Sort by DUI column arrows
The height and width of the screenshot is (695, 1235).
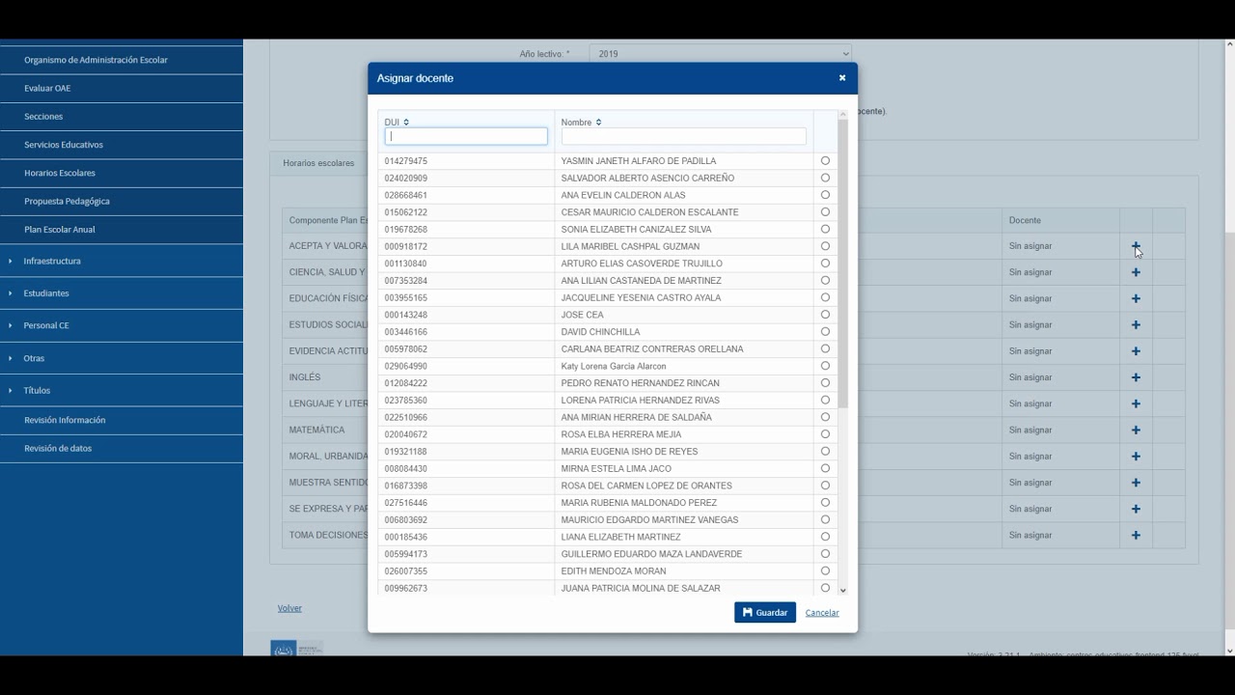click(x=406, y=122)
